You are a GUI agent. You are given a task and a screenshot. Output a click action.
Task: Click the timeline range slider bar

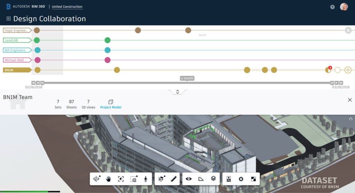[187, 83]
